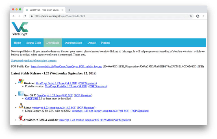Click the Linux penguin icon
The image size is (217, 139).
[21, 106]
